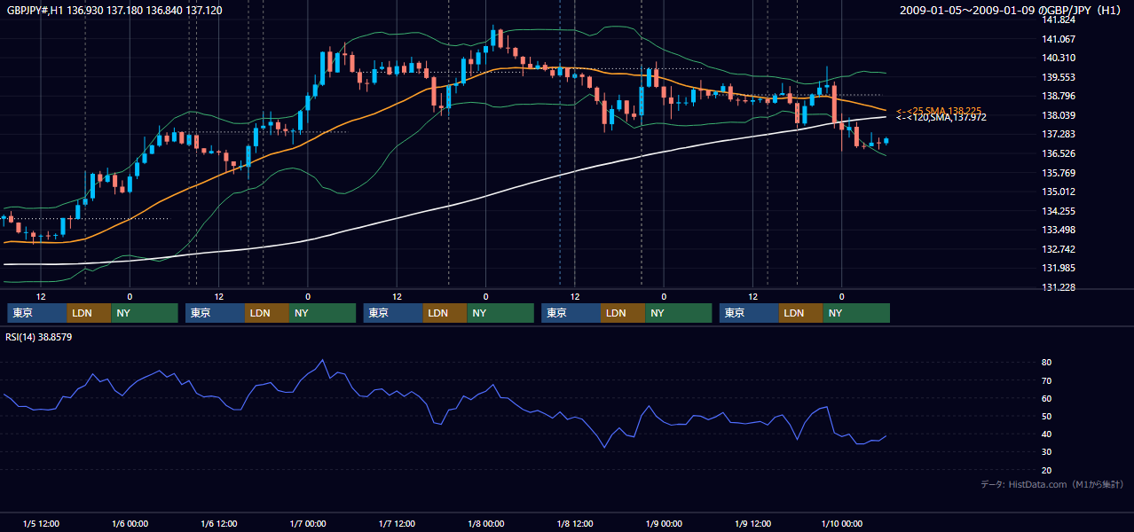
Task: Click price axis value 141.824
Action: click(1059, 20)
